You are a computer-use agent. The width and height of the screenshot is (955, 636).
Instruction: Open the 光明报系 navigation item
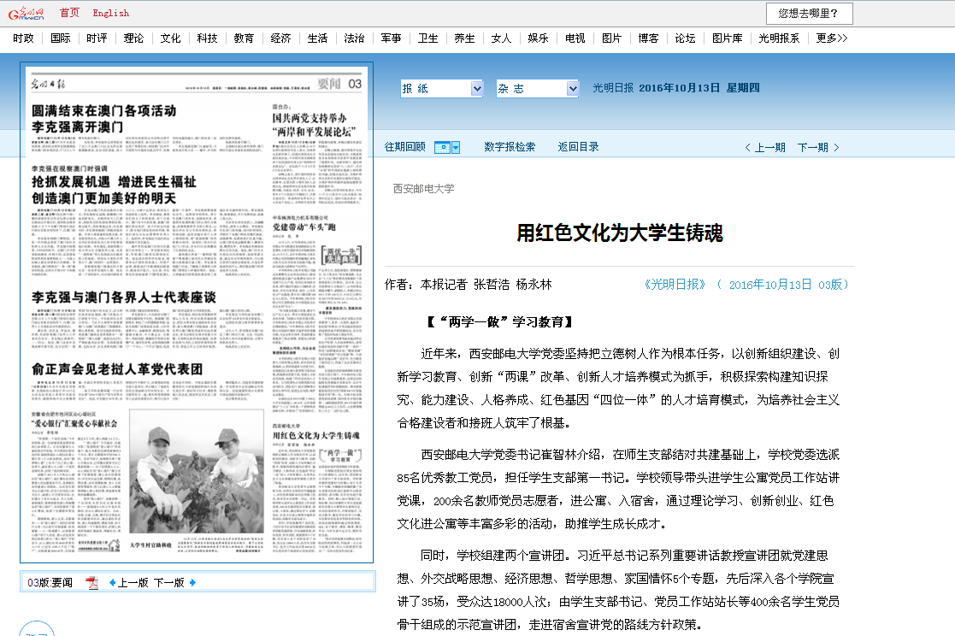tap(779, 38)
